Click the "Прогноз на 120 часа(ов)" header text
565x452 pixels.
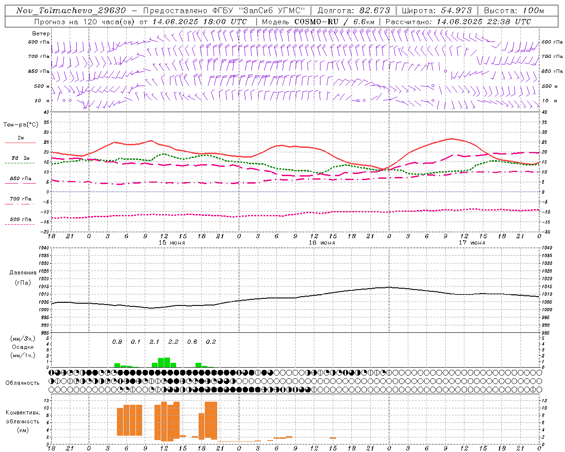[85, 22]
